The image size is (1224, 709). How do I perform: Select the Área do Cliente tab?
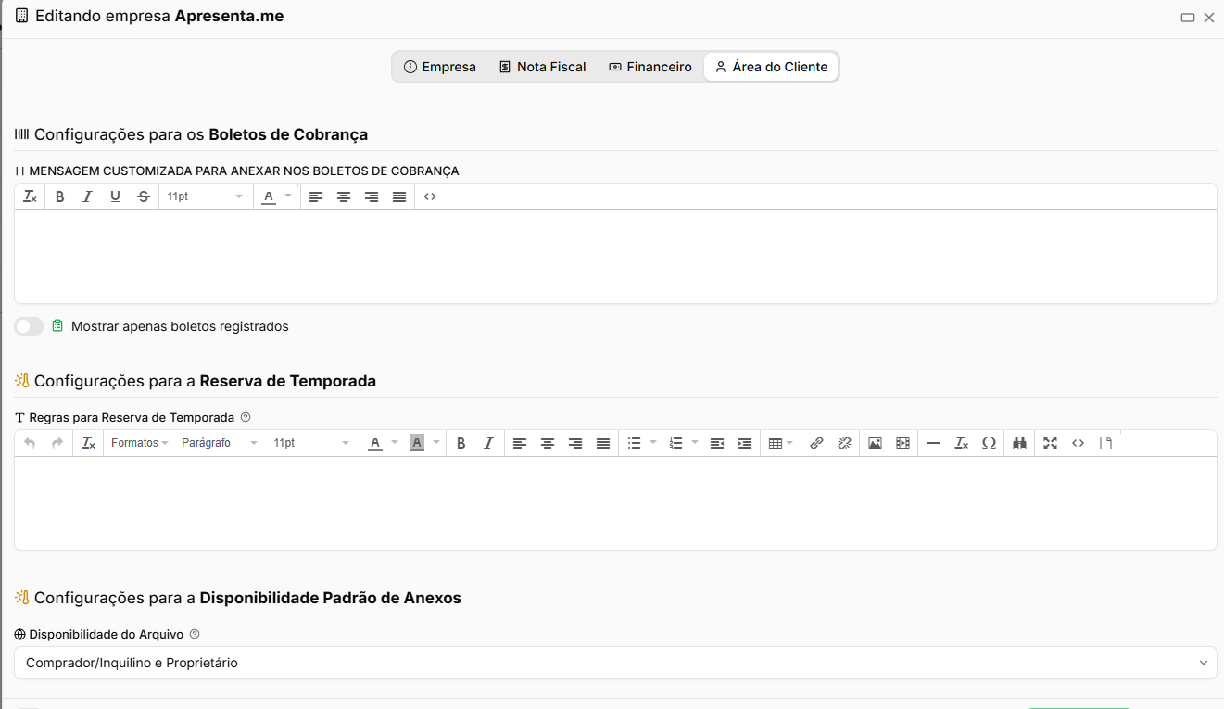pos(771,67)
